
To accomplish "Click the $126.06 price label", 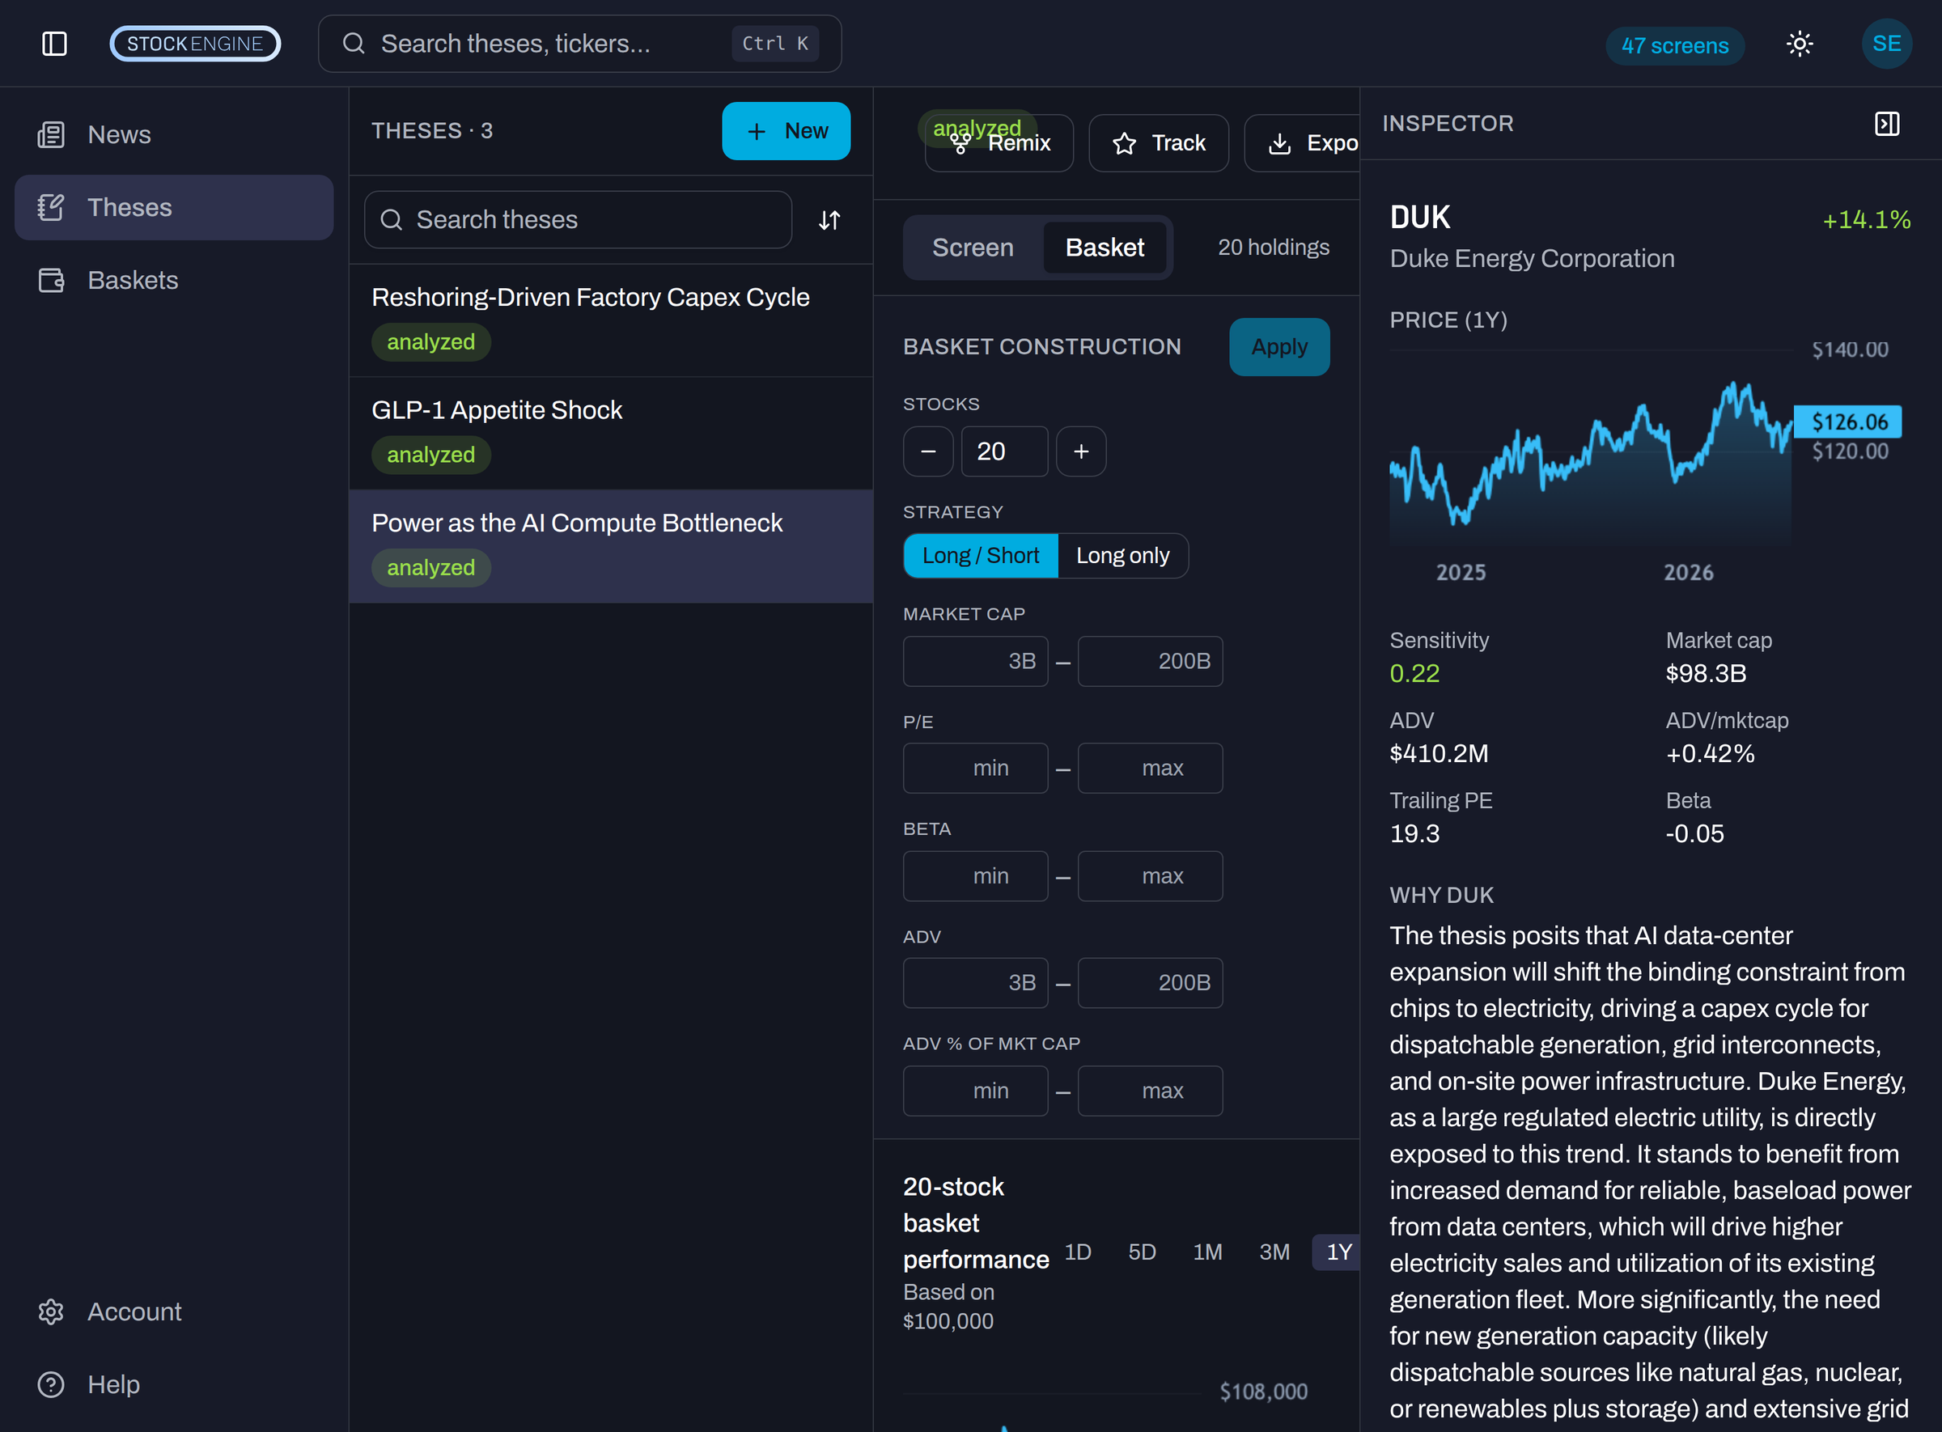I will pyautogui.click(x=1849, y=422).
